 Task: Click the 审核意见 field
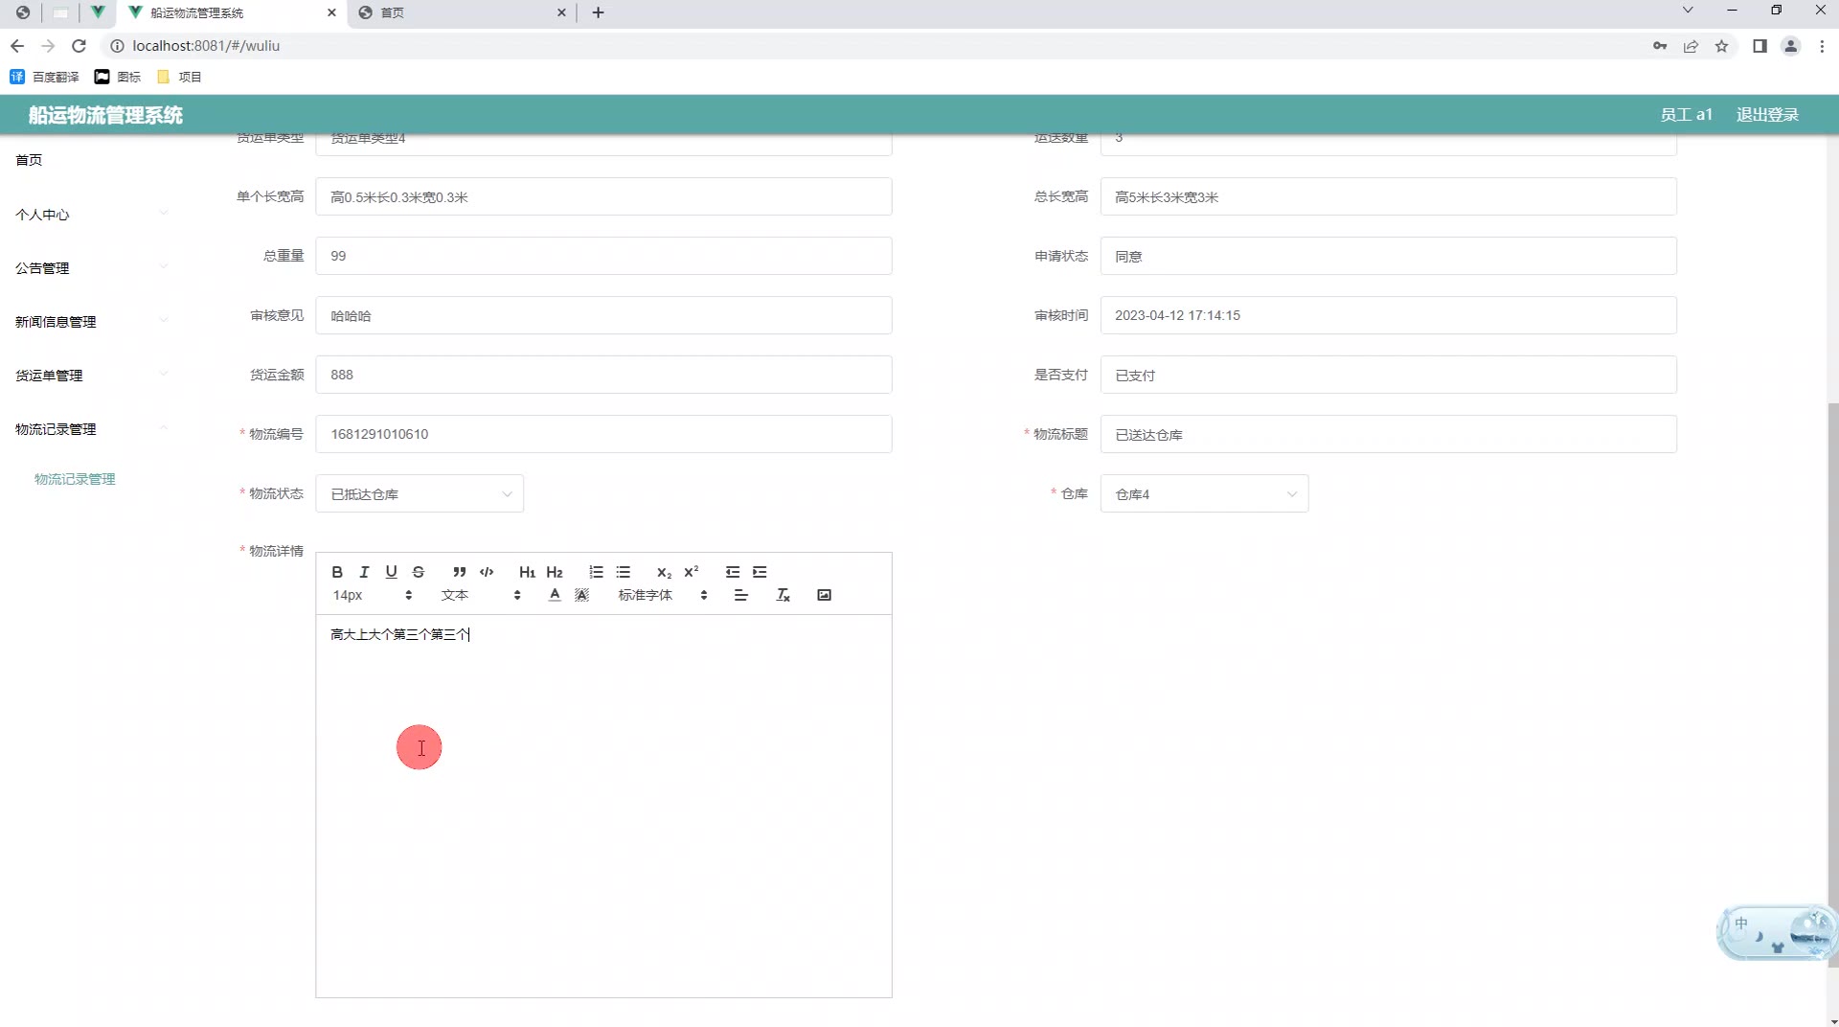[603, 315]
